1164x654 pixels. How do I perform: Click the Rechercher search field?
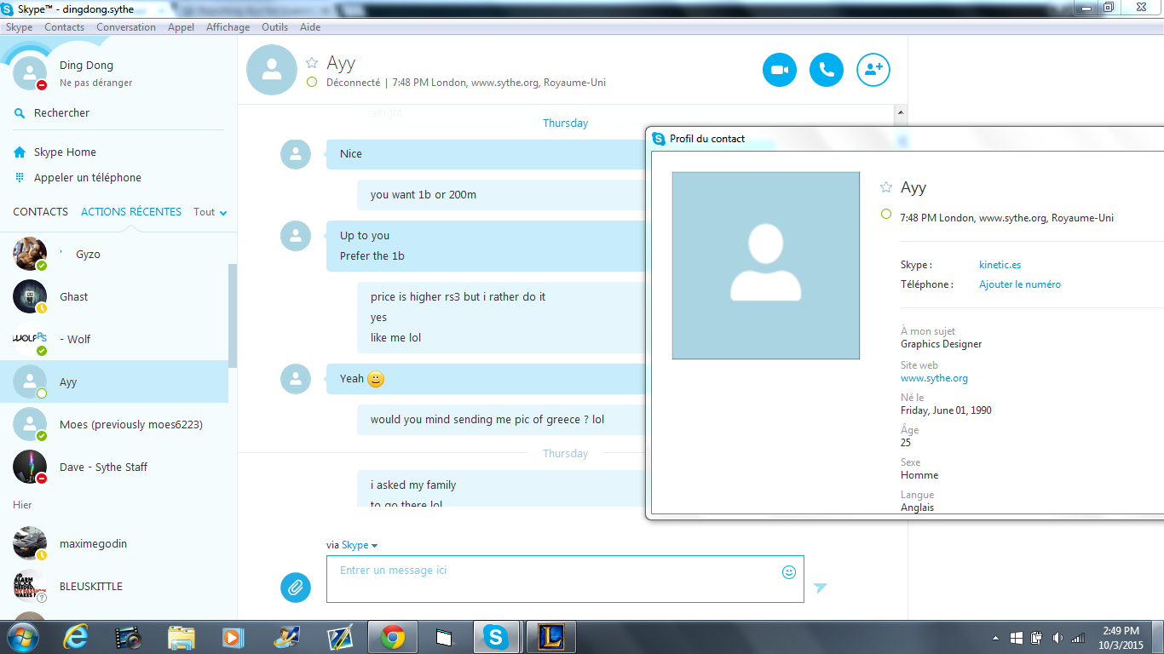point(61,112)
